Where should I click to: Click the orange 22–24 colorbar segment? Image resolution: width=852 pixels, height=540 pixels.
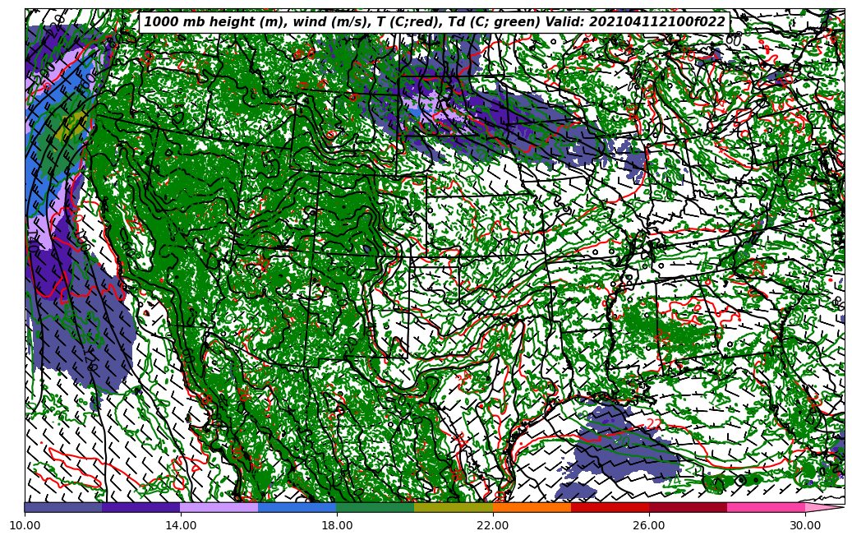pos(532,508)
